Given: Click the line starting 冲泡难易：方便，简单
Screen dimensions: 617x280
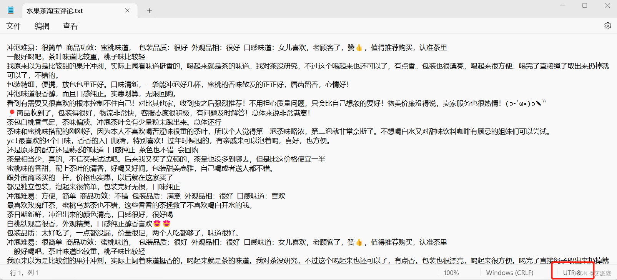Looking at the screenshot, I should (x=146, y=196).
